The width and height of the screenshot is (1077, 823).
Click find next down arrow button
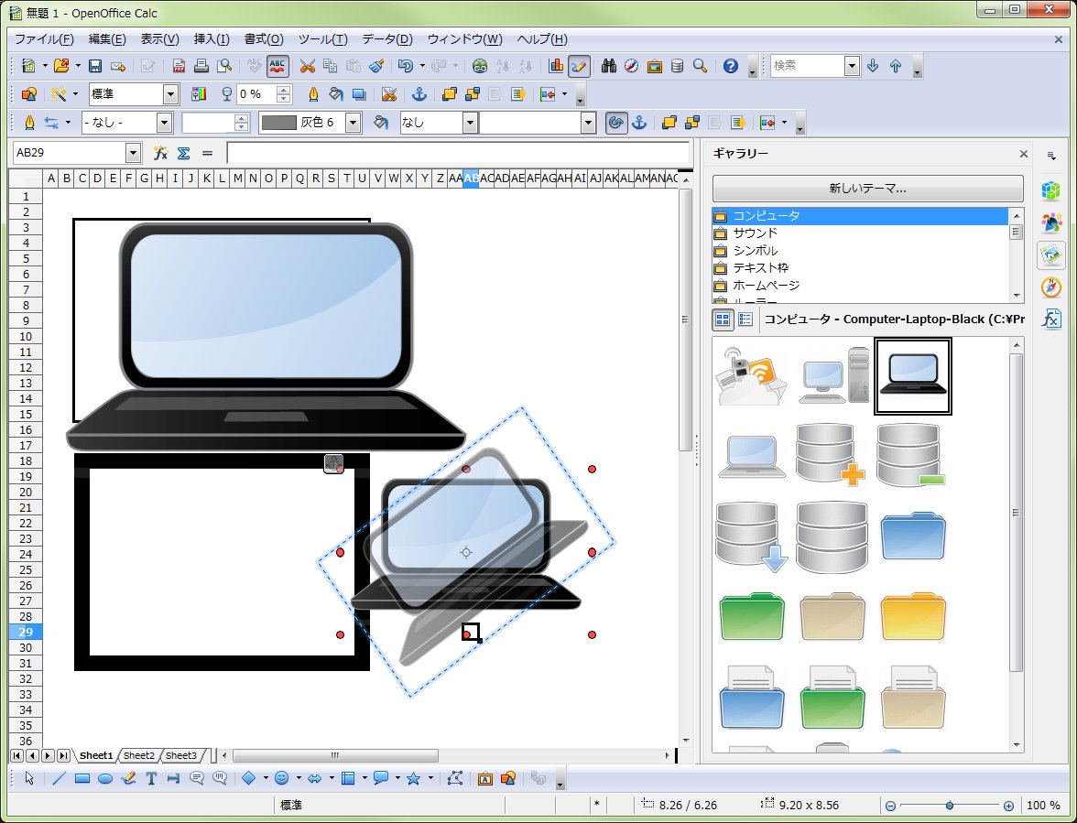873,66
